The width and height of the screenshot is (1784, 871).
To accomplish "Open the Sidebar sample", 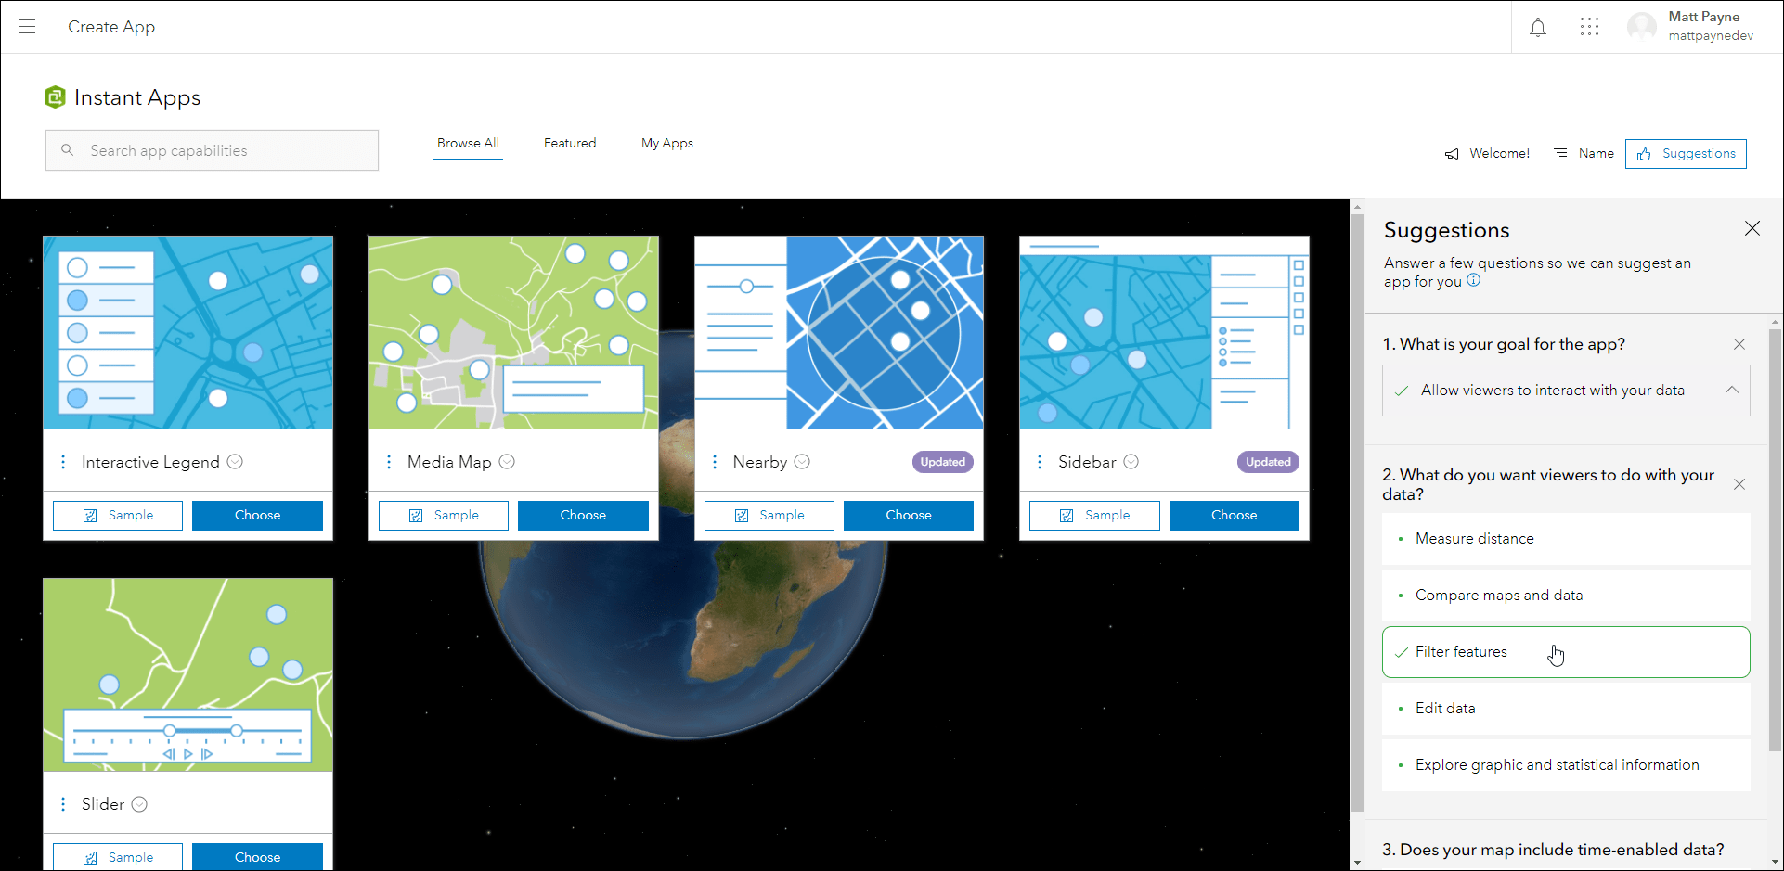I will coord(1094,516).
